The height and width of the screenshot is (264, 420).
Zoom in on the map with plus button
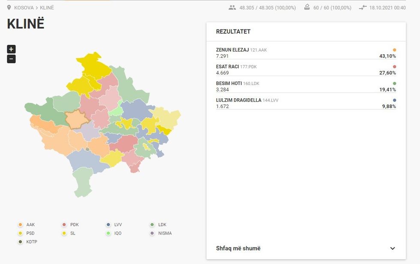[x=11, y=49]
